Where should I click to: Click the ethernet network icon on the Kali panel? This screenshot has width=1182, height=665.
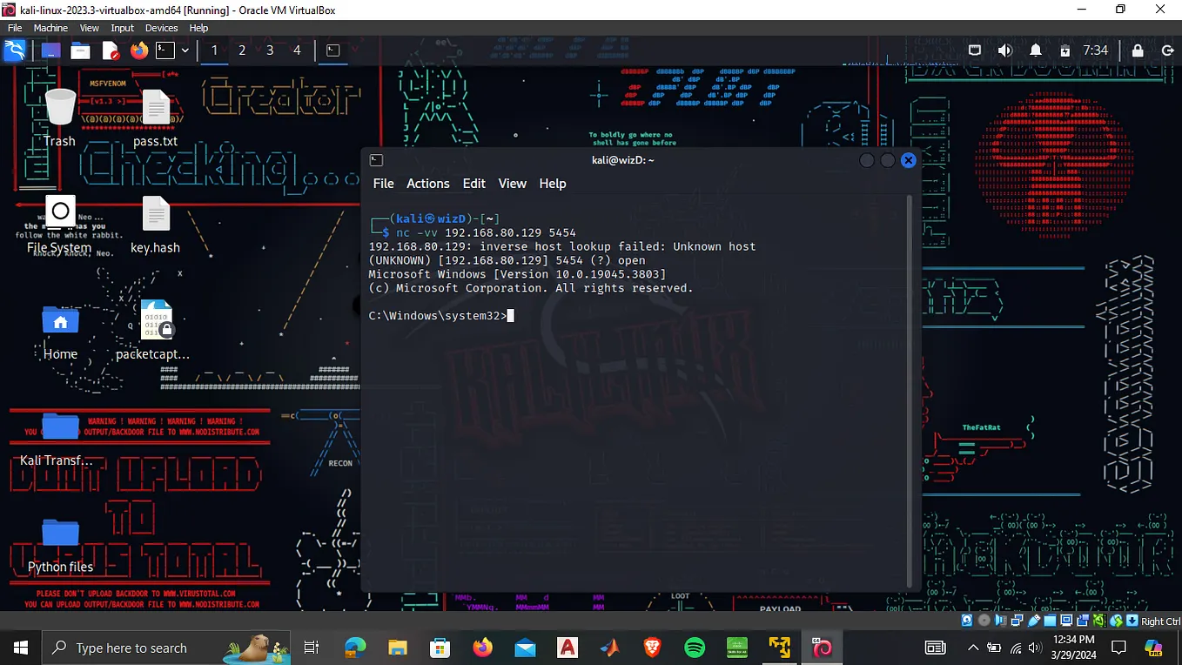click(x=975, y=50)
